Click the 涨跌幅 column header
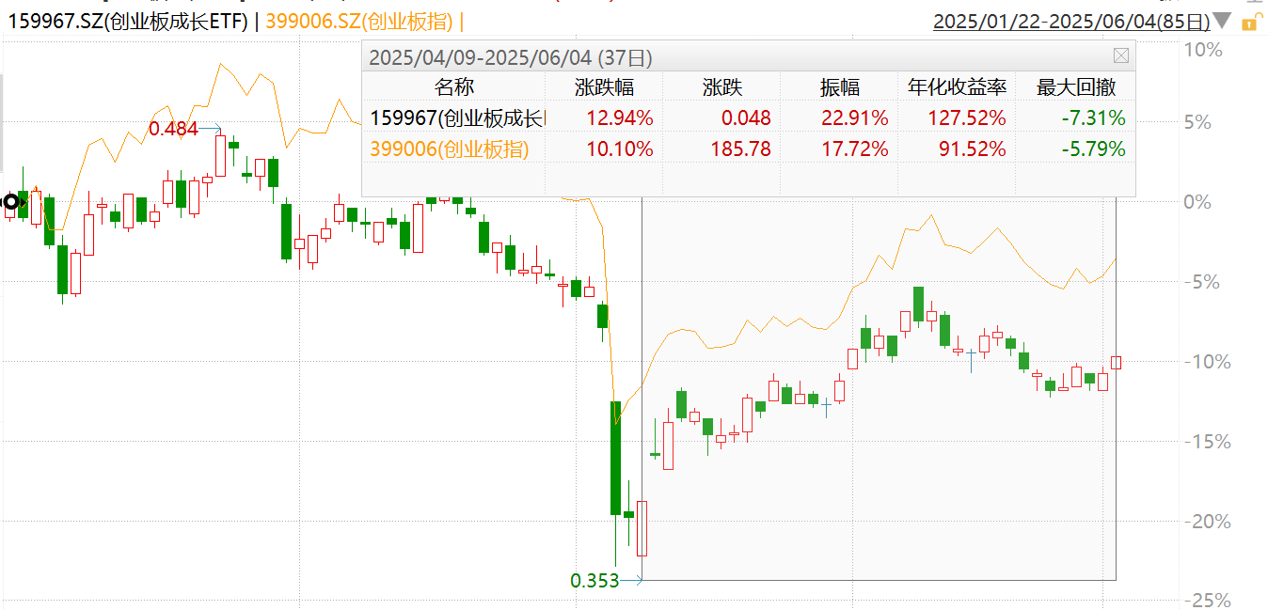The image size is (1268, 610). 605,87
